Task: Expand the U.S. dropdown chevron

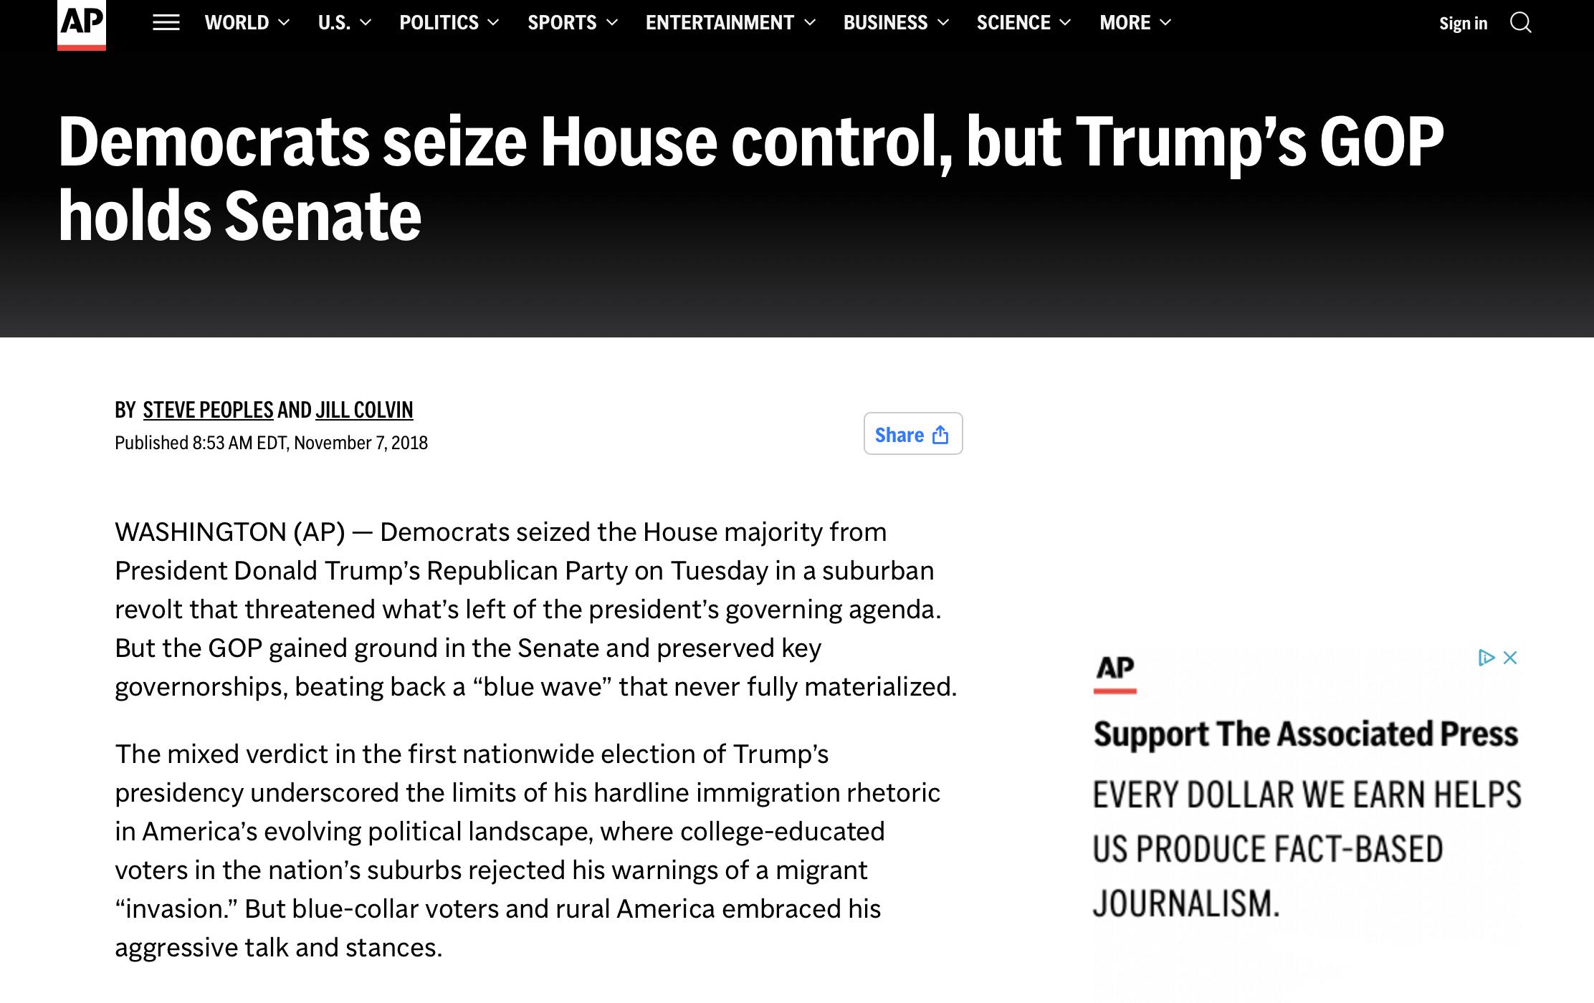Action: tap(366, 23)
